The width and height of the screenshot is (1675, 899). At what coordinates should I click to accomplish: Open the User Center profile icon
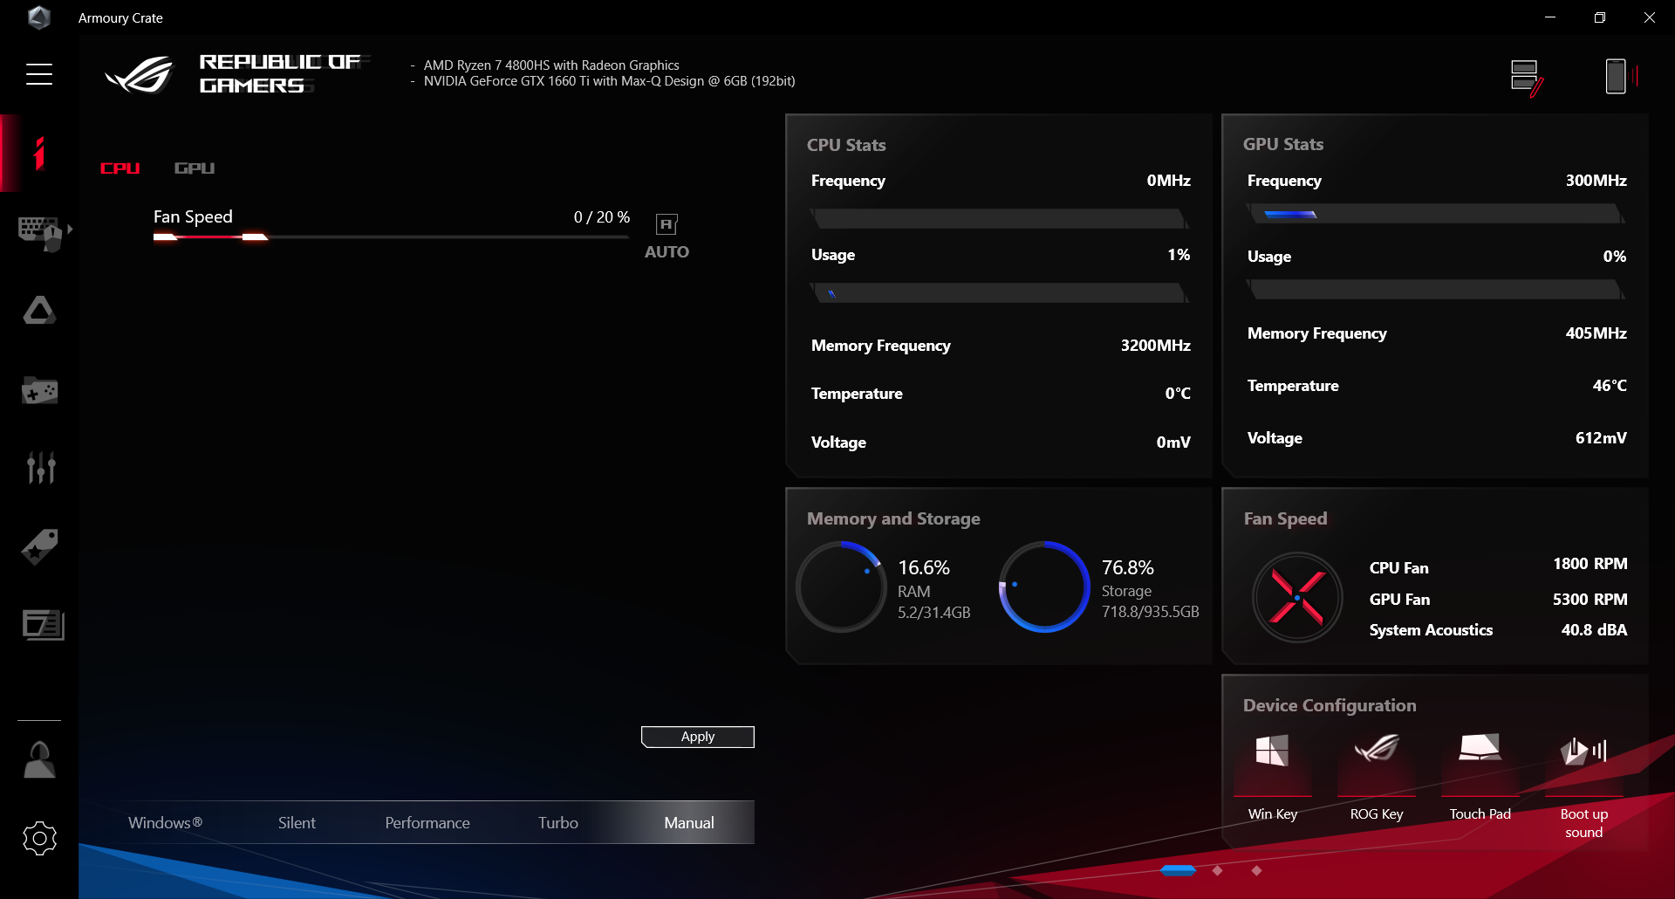(x=39, y=759)
